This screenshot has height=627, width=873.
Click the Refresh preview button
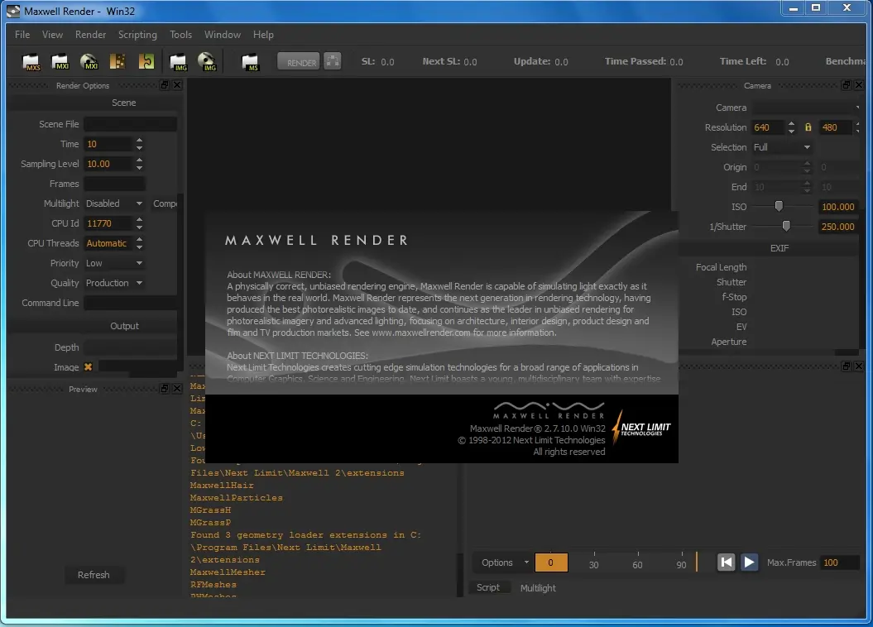click(94, 575)
